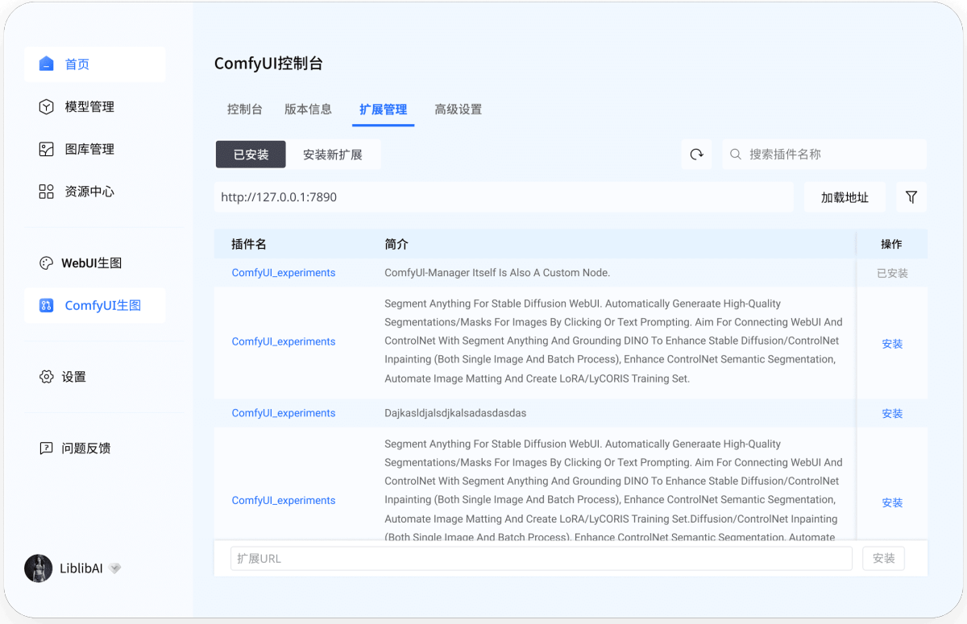Viewport: 967px width, 624px height.
Task: Click the LiblibAI username text
Action: tap(81, 568)
